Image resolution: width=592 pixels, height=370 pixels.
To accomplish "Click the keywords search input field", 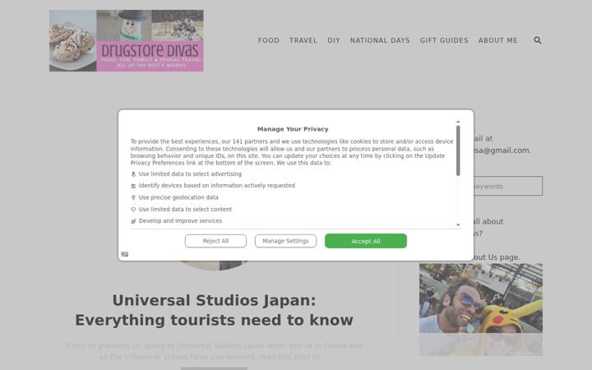I will point(507,186).
